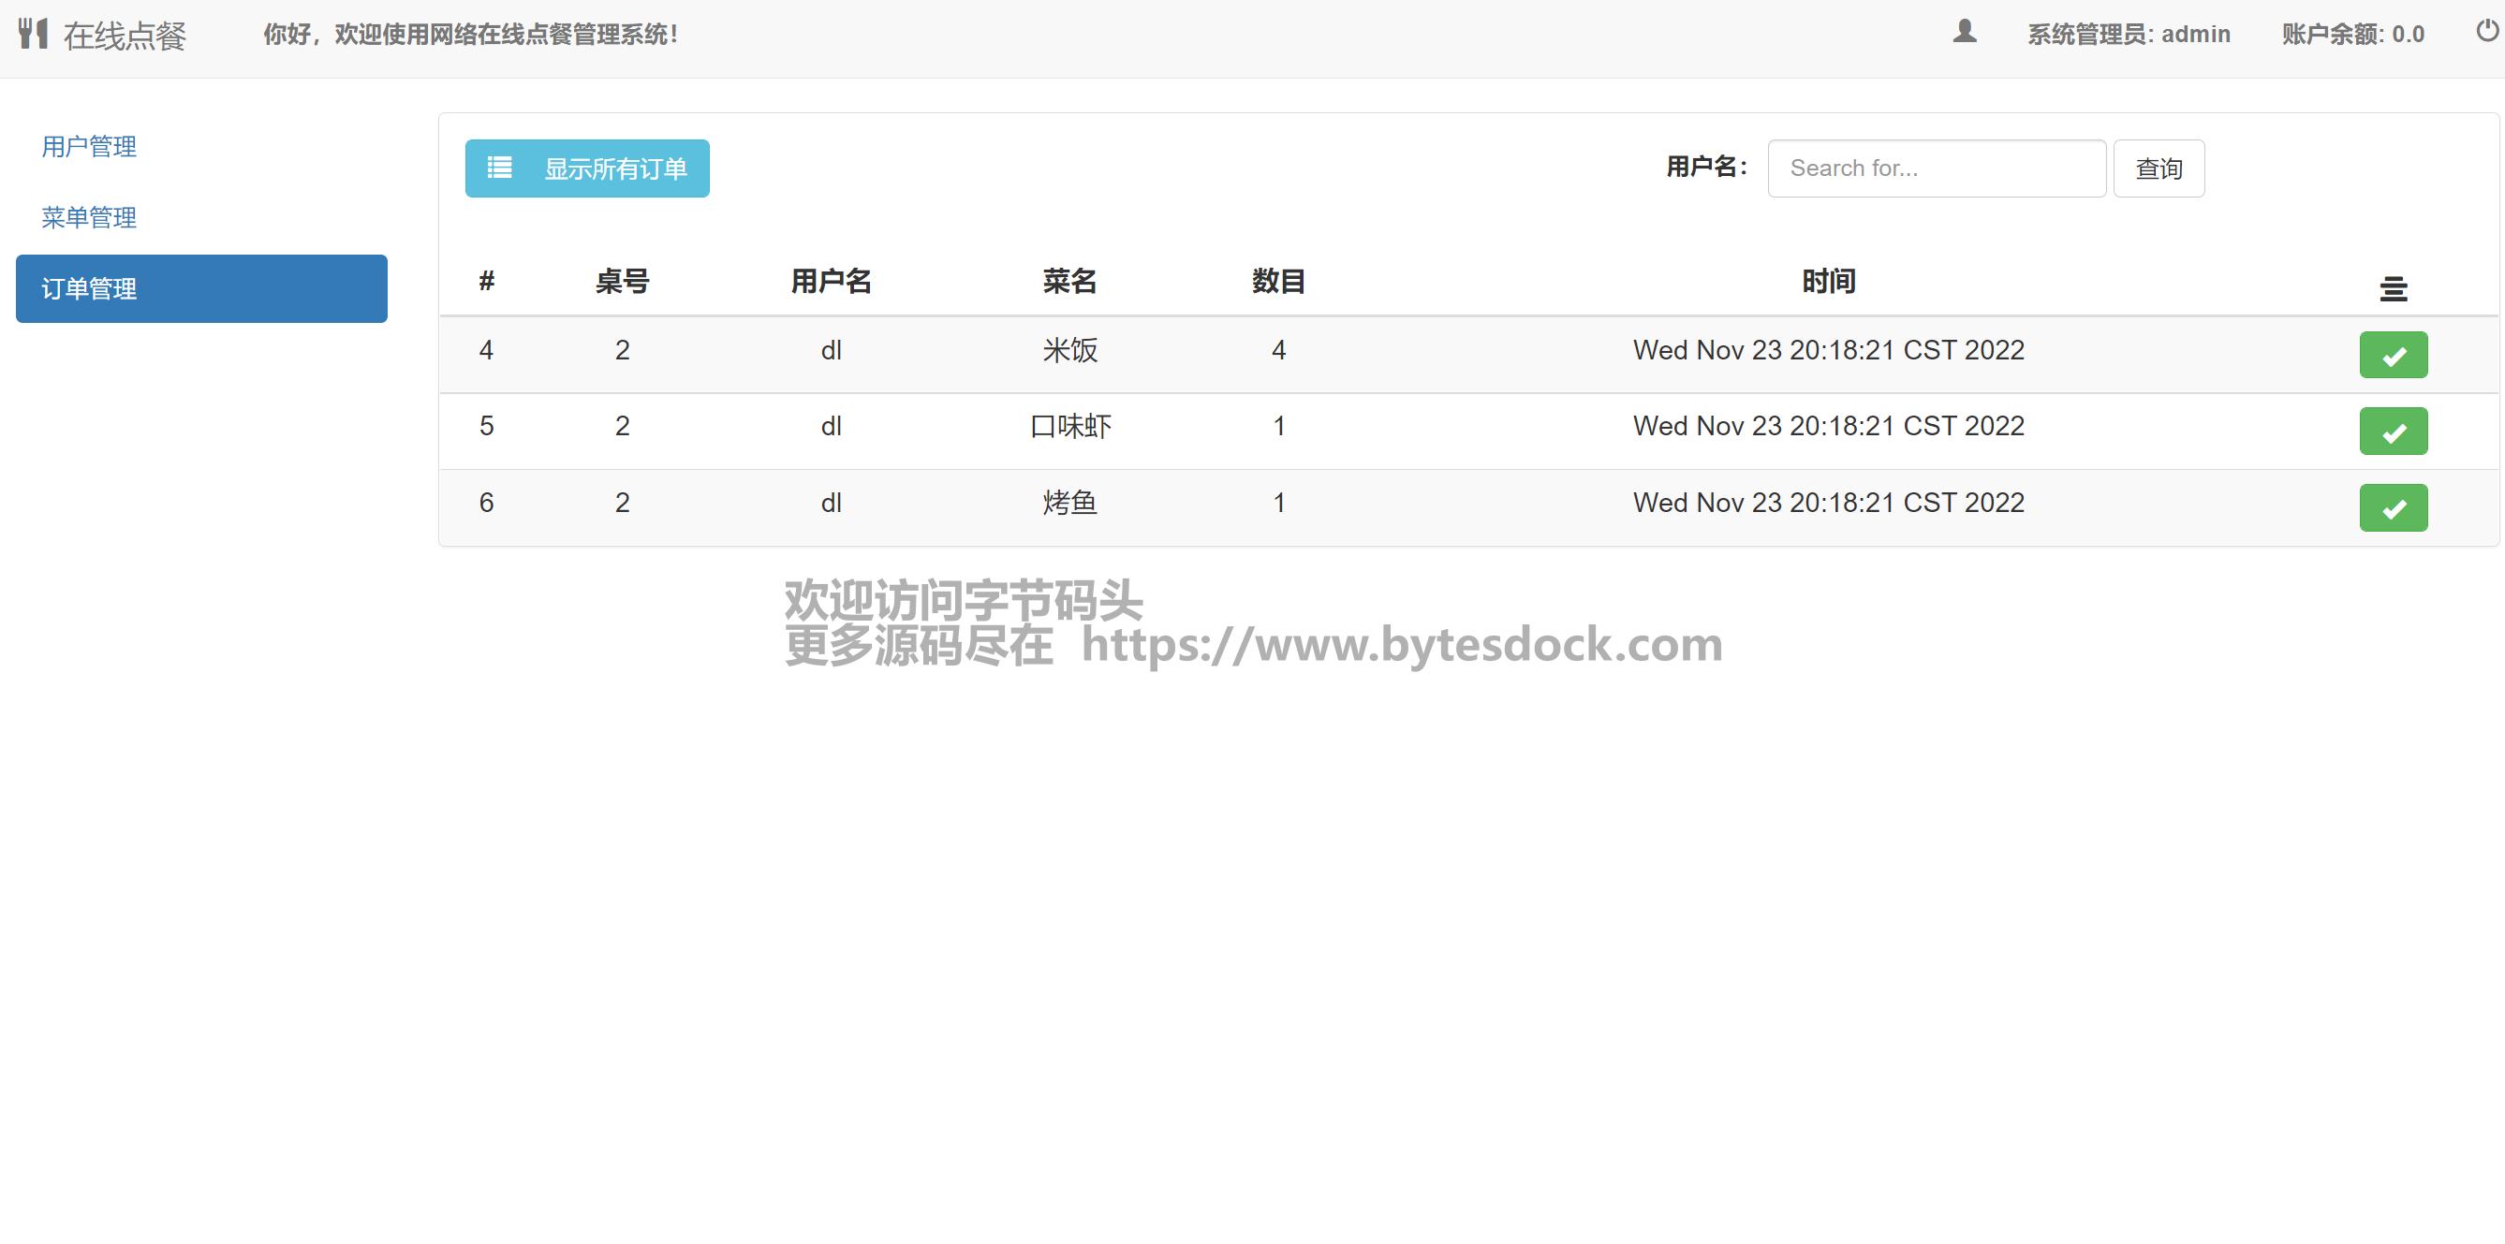The width and height of the screenshot is (2505, 1244).
Task: Click the 系统管理员: admin label
Action: coord(2129,35)
